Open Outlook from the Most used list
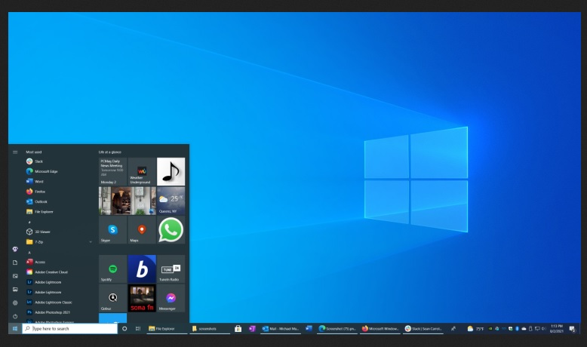Image resolution: width=587 pixels, height=347 pixels. (37, 201)
